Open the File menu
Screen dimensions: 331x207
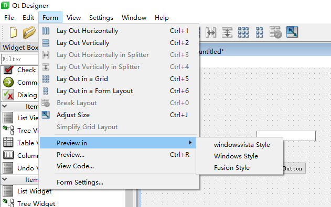tap(9, 17)
